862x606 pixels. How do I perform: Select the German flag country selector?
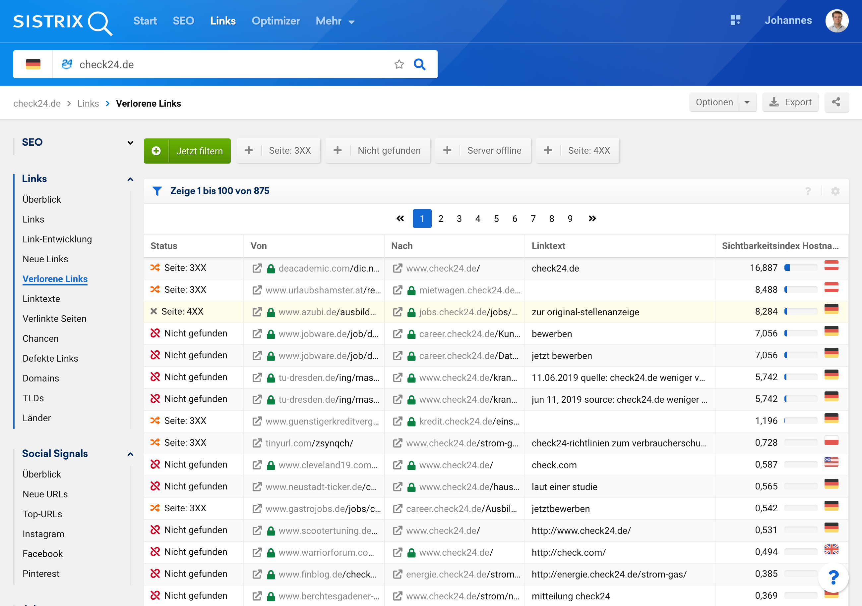pyautogui.click(x=33, y=65)
